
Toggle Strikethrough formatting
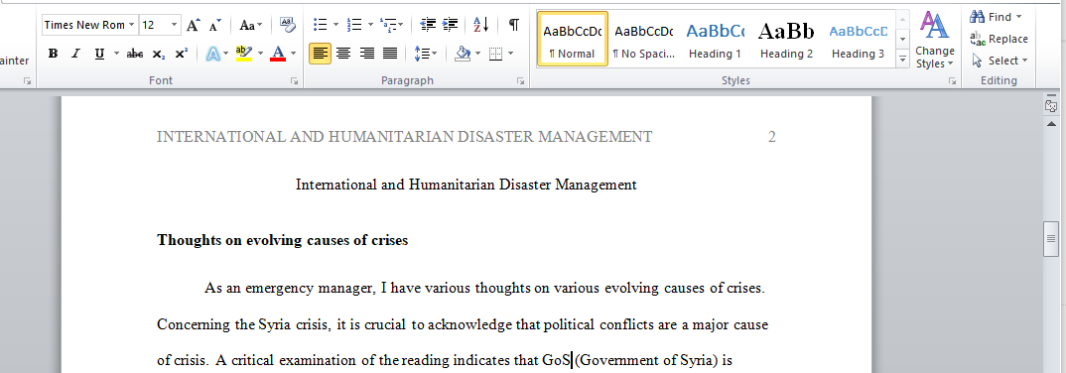135,54
